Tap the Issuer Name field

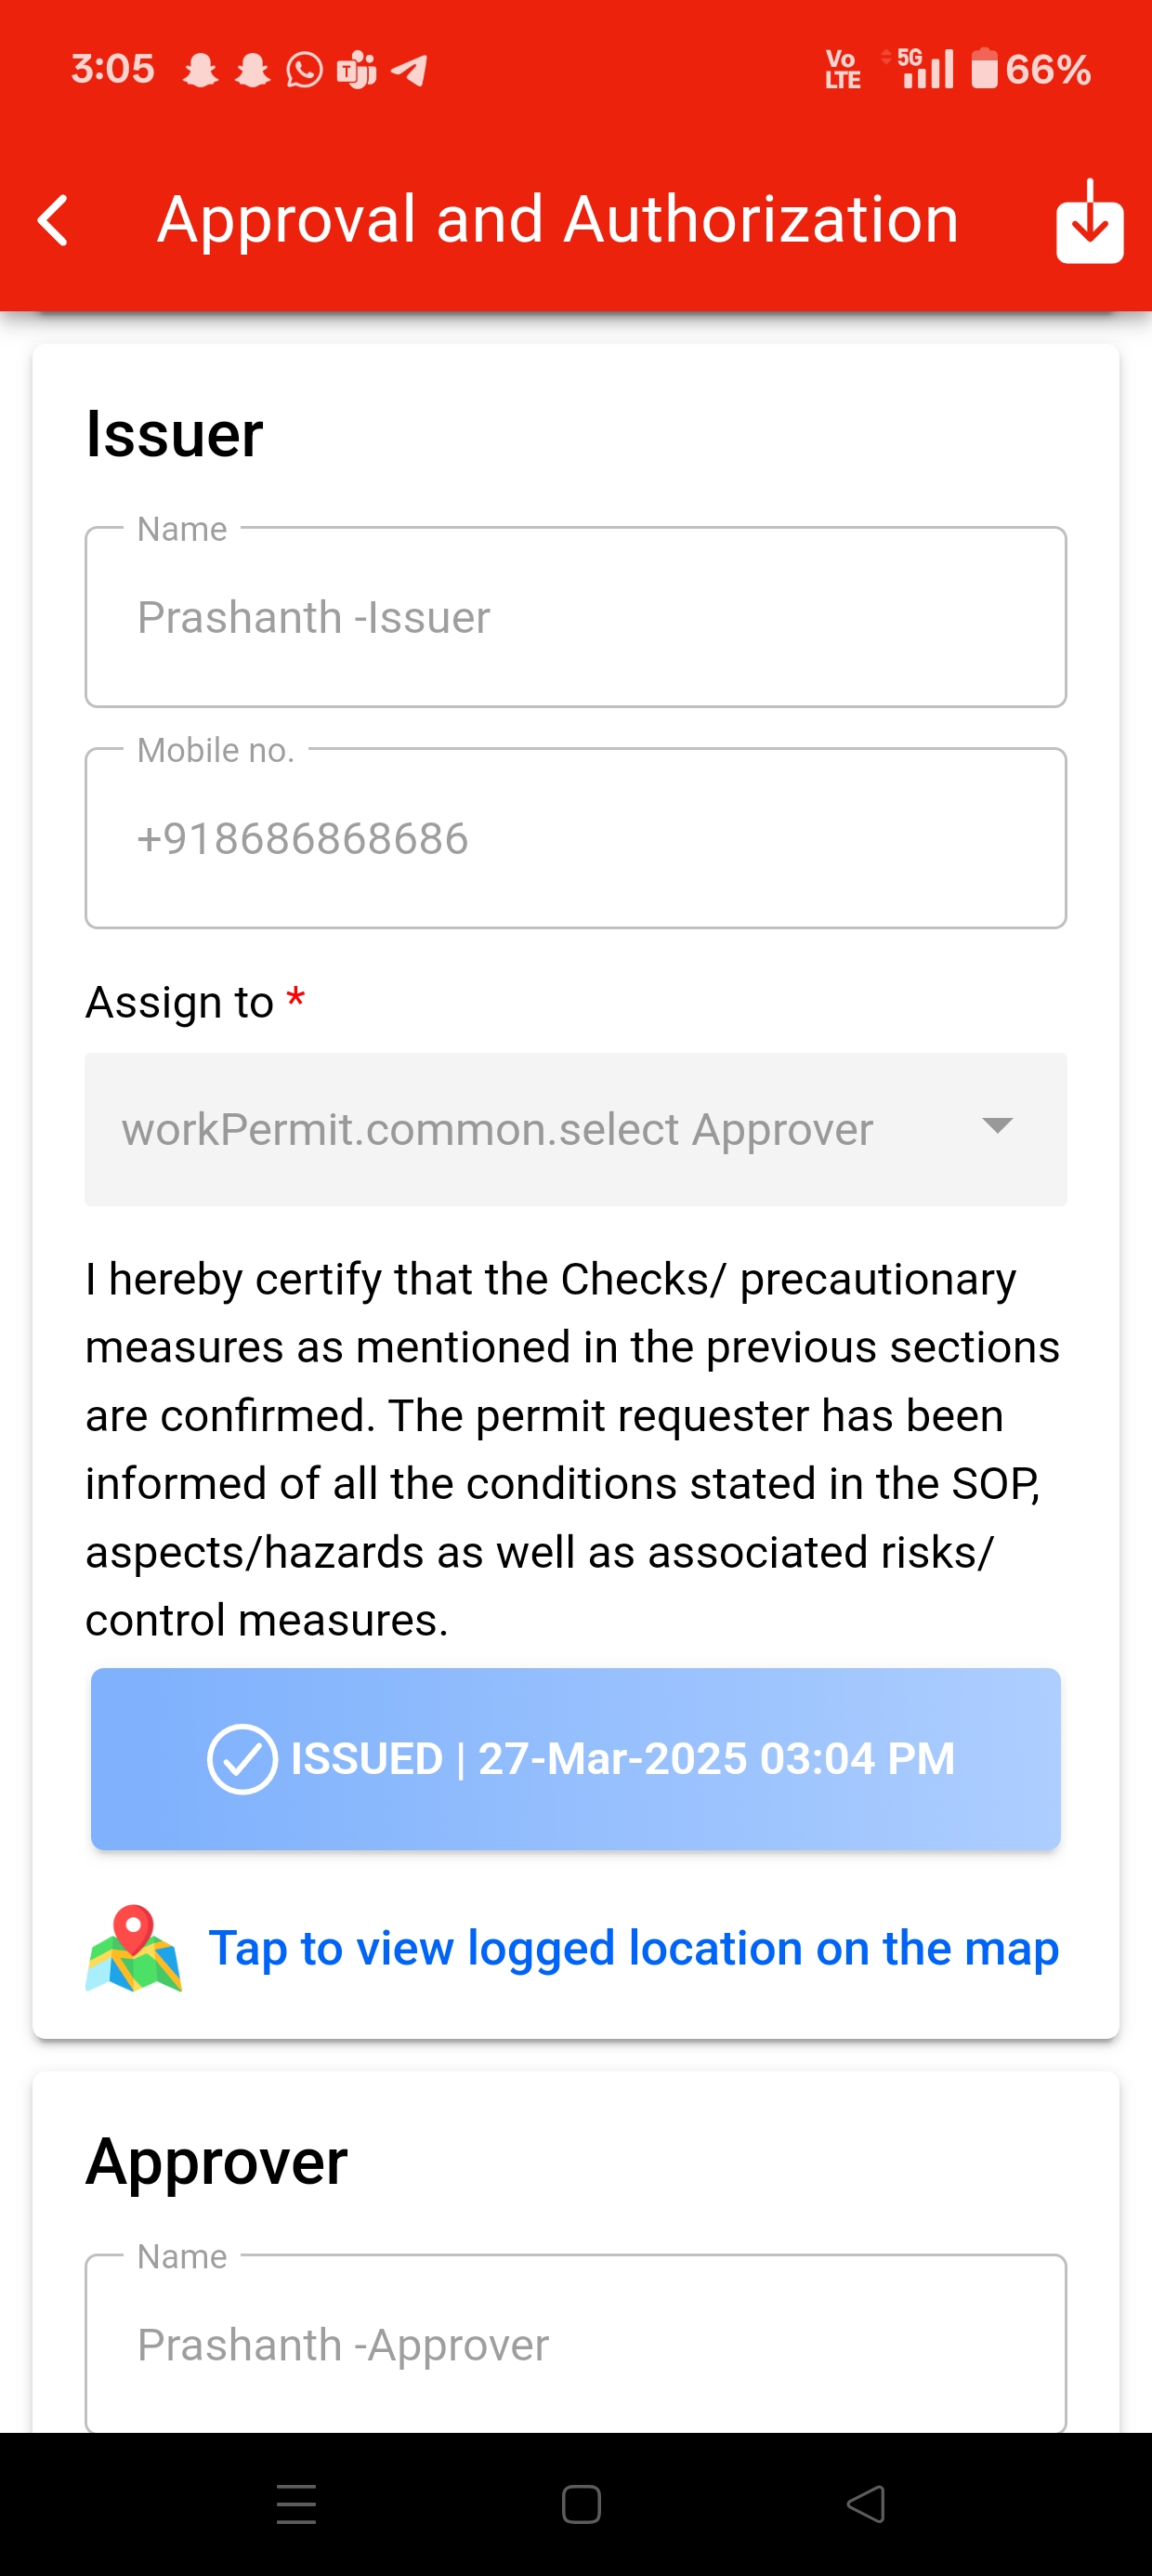click(x=575, y=617)
